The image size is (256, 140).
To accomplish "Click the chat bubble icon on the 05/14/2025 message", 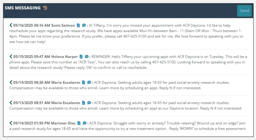I will point(89,82).
